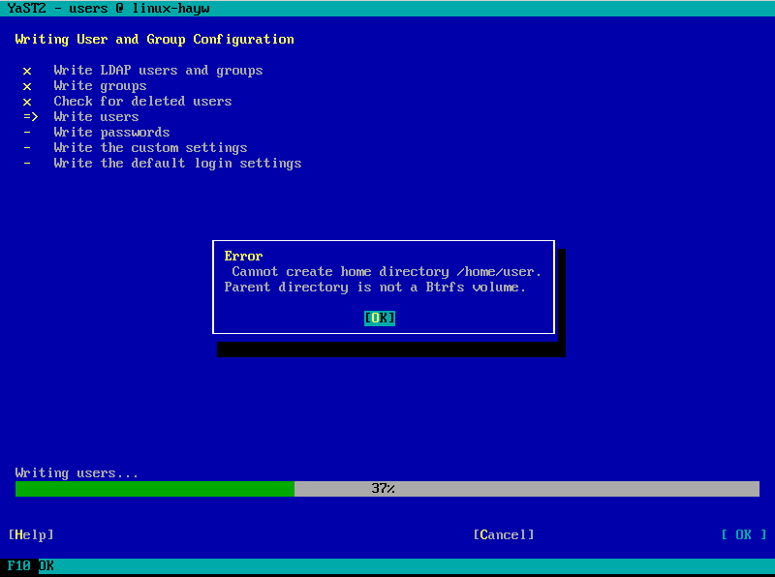The width and height of the screenshot is (775, 577).
Task: Click the bottom-right OK button
Action: point(744,535)
